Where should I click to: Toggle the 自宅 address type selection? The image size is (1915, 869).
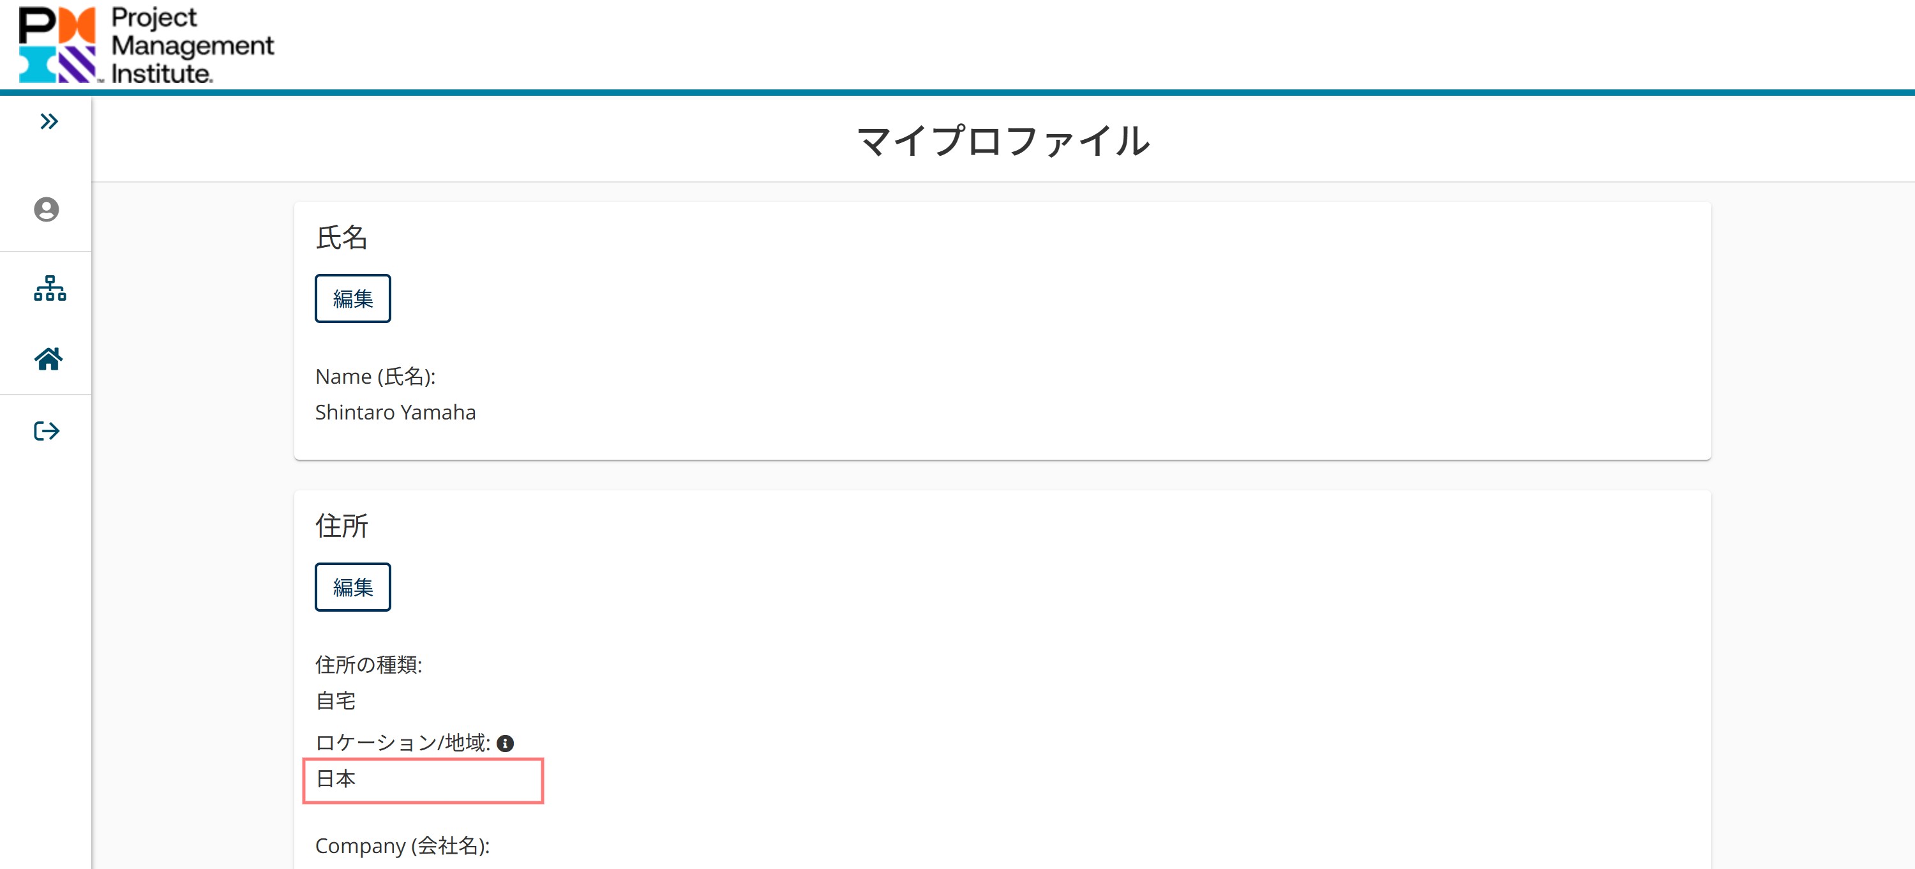tap(336, 700)
